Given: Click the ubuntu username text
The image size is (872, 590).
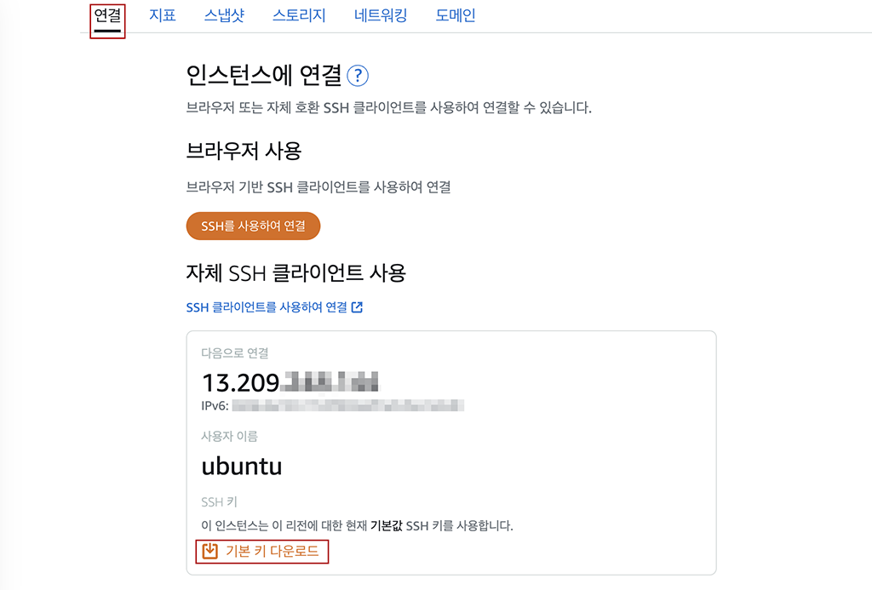Looking at the screenshot, I should (242, 466).
